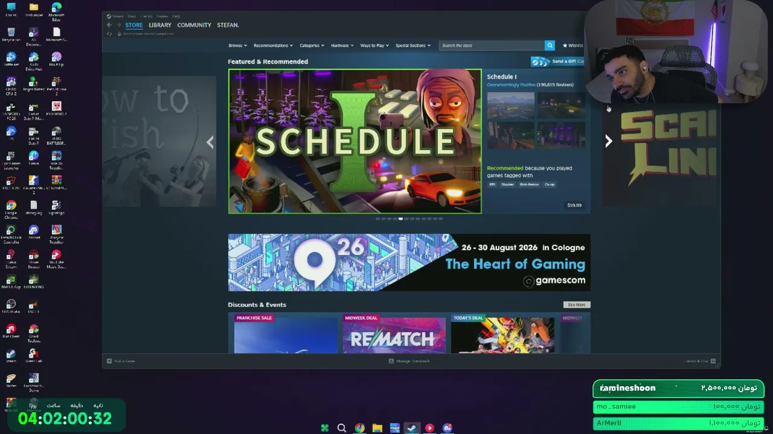
Task: Open the Discord desktop shortcut
Action: [34, 233]
